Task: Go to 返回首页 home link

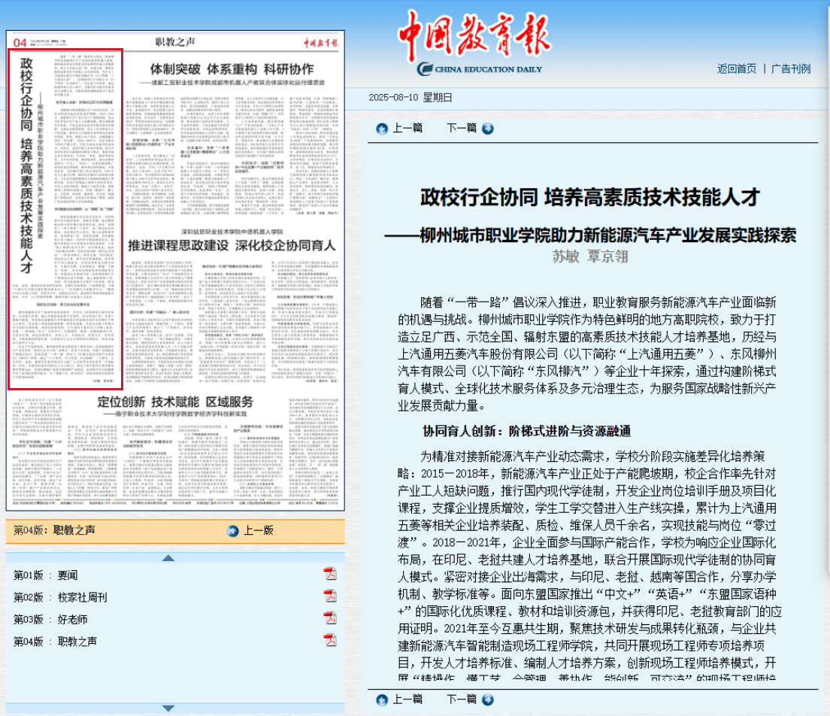Action: [x=737, y=68]
